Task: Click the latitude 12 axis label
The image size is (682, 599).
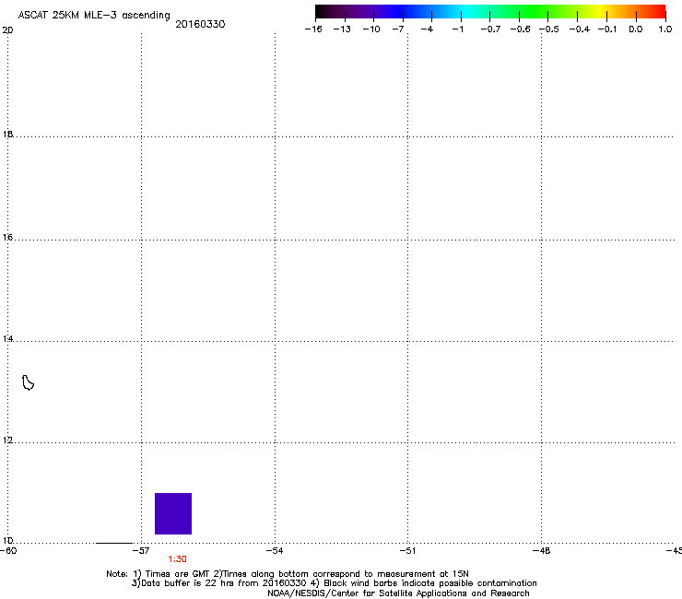Action: pyautogui.click(x=7, y=440)
